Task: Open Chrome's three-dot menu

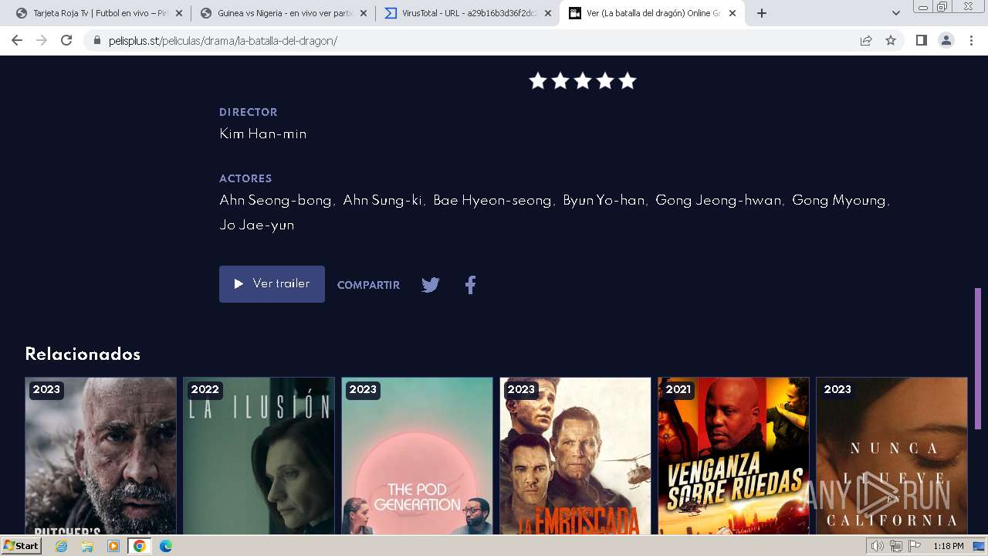Action: click(971, 40)
